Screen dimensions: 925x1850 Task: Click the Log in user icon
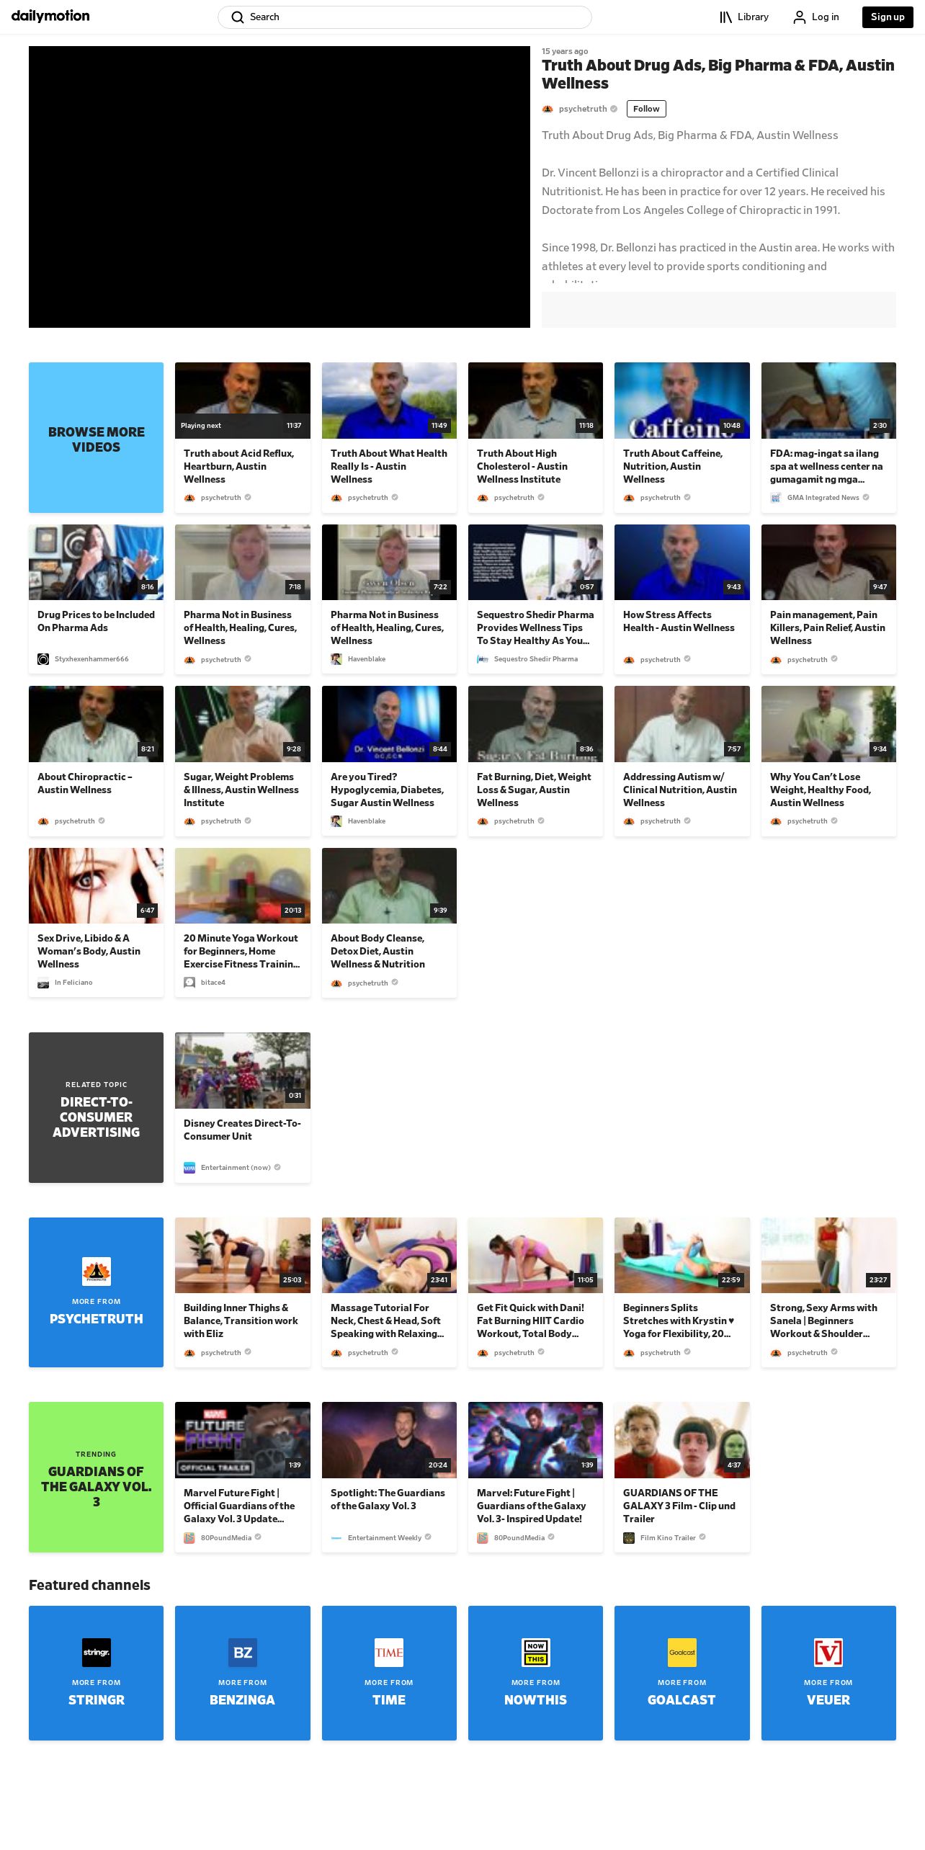(x=799, y=17)
